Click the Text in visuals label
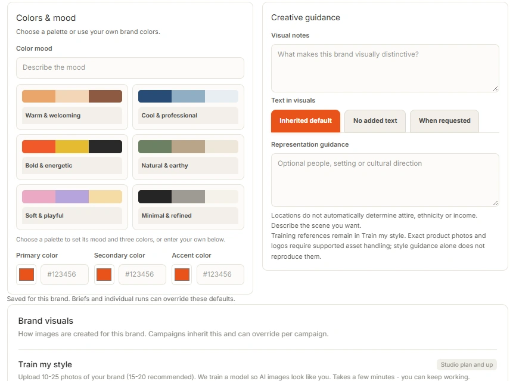This screenshot has height=381, width=516. click(x=293, y=100)
